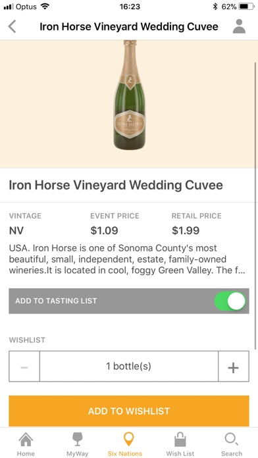Open Wish List shopping bag icon
This screenshot has width=258, height=458.
[x=180, y=440]
